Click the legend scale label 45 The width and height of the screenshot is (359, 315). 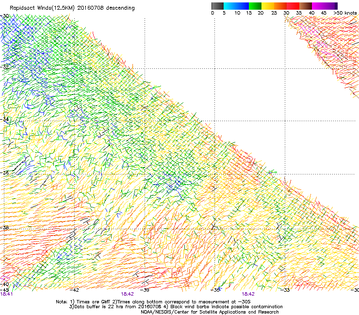324,13
